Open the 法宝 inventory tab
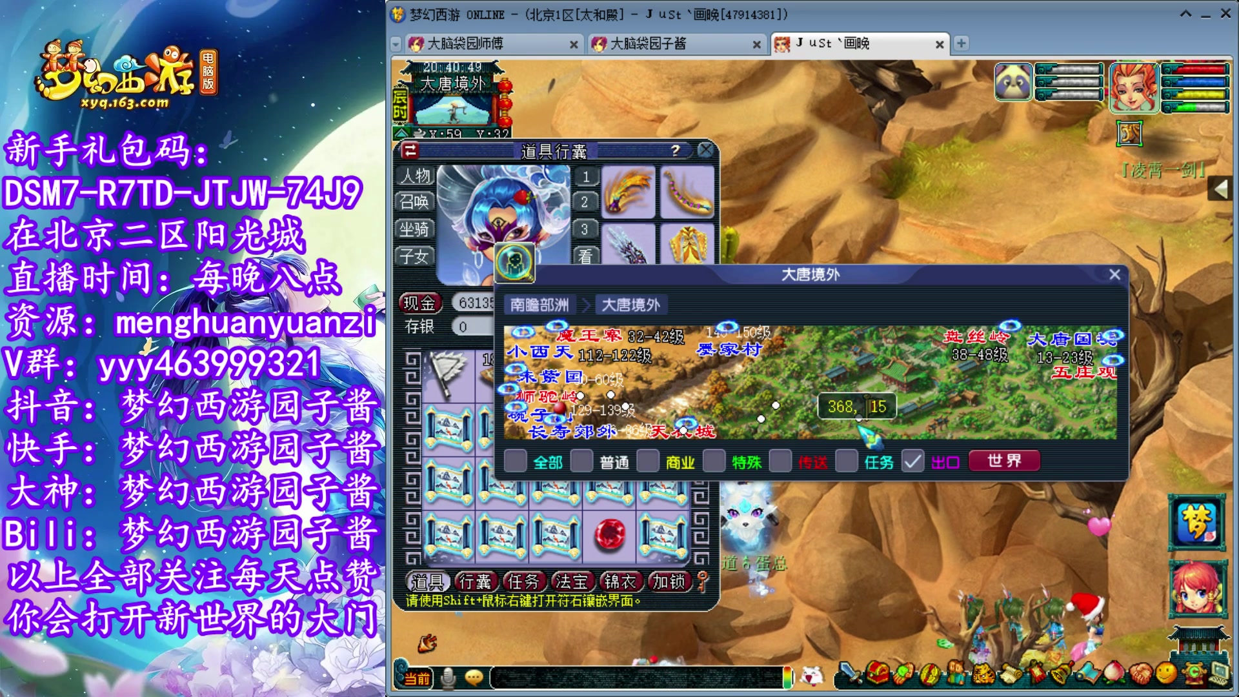 572,581
